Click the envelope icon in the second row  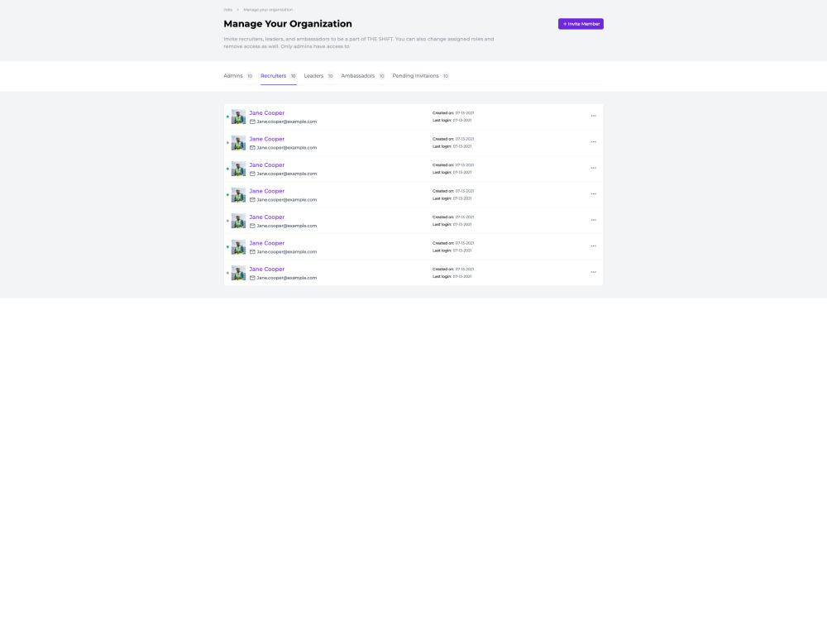click(252, 148)
